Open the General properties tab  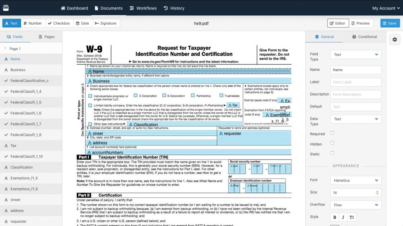pos(325,37)
